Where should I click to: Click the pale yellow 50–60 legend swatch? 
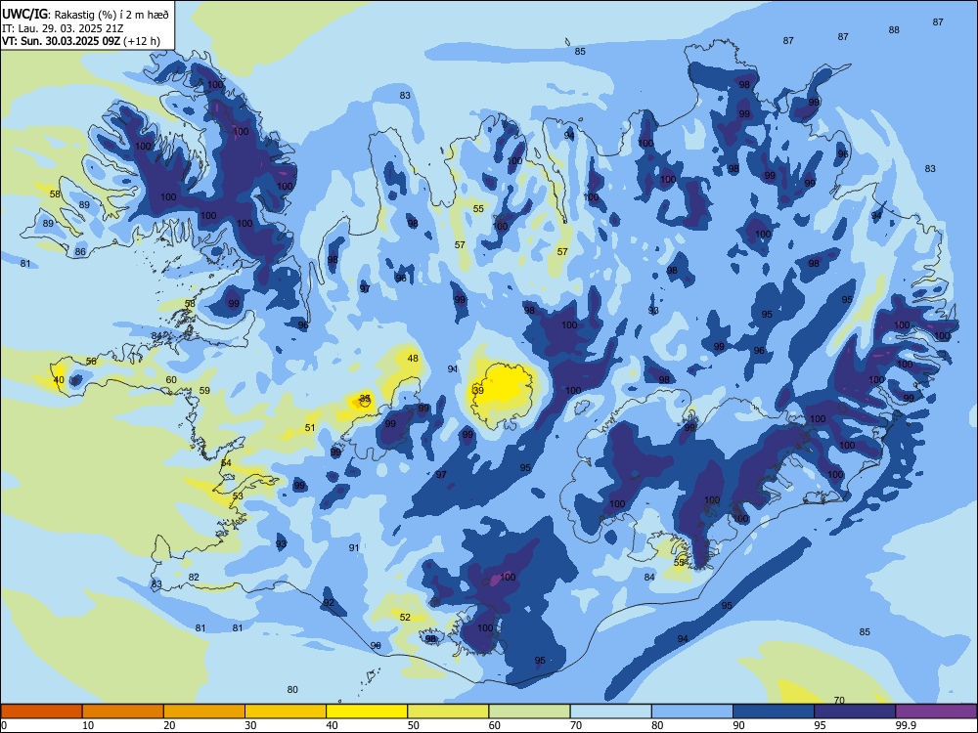pos(448,711)
